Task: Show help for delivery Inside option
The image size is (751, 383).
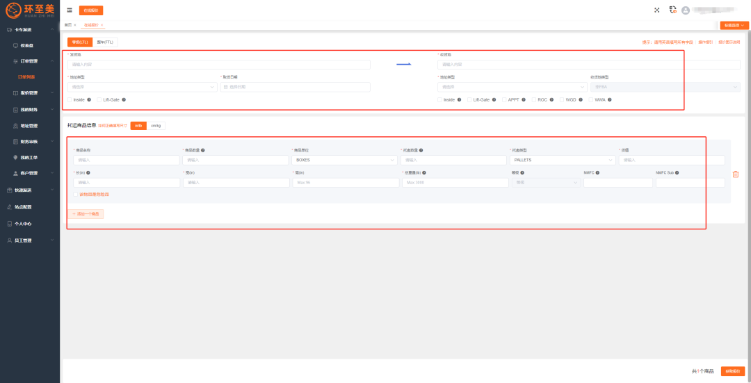Action: 460,99
